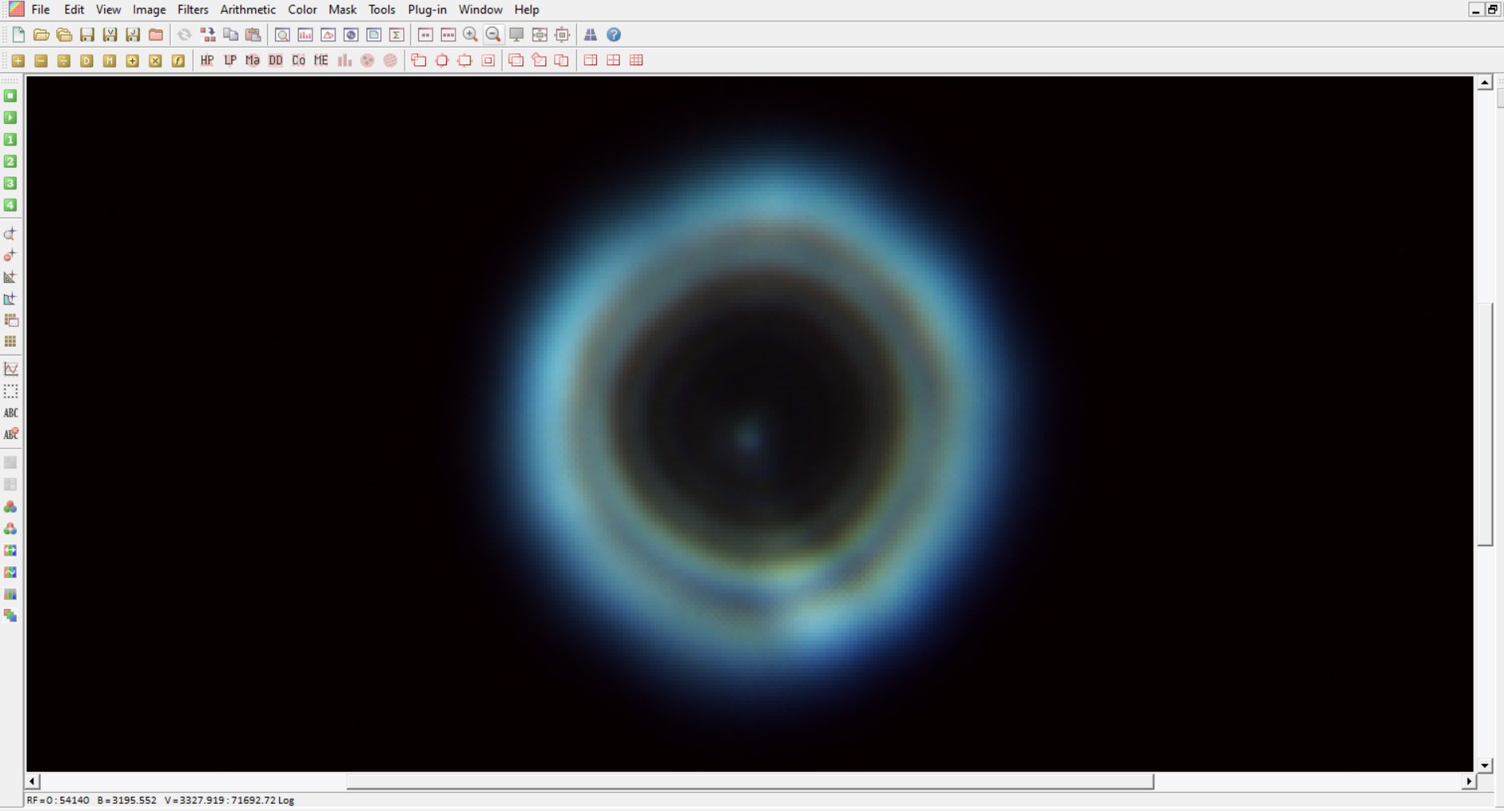
Task: Click the vertical scrollbar down arrow
Action: coord(1484,765)
